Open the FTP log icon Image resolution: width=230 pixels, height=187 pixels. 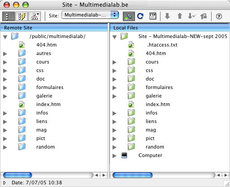coord(152,16)
